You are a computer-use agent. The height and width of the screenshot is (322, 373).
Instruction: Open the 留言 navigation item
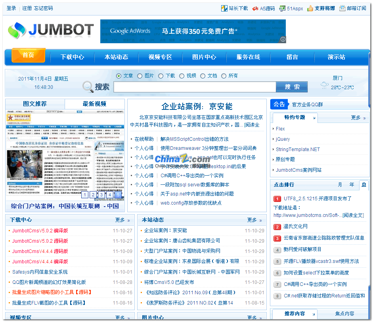pos(292,57)
